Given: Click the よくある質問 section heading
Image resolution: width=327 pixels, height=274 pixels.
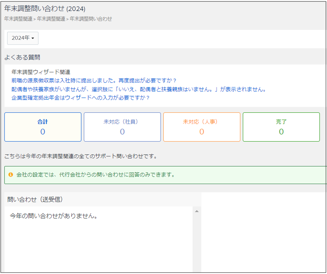Looking at the screenshot, I should [x=22, y=57].
